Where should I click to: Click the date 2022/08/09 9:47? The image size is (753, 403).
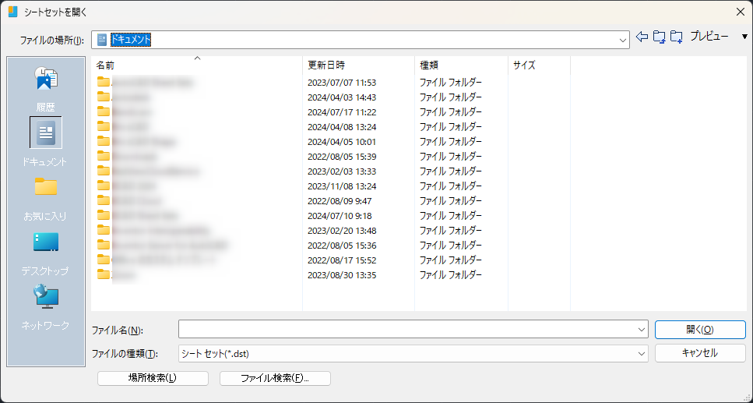click(340, 201)
